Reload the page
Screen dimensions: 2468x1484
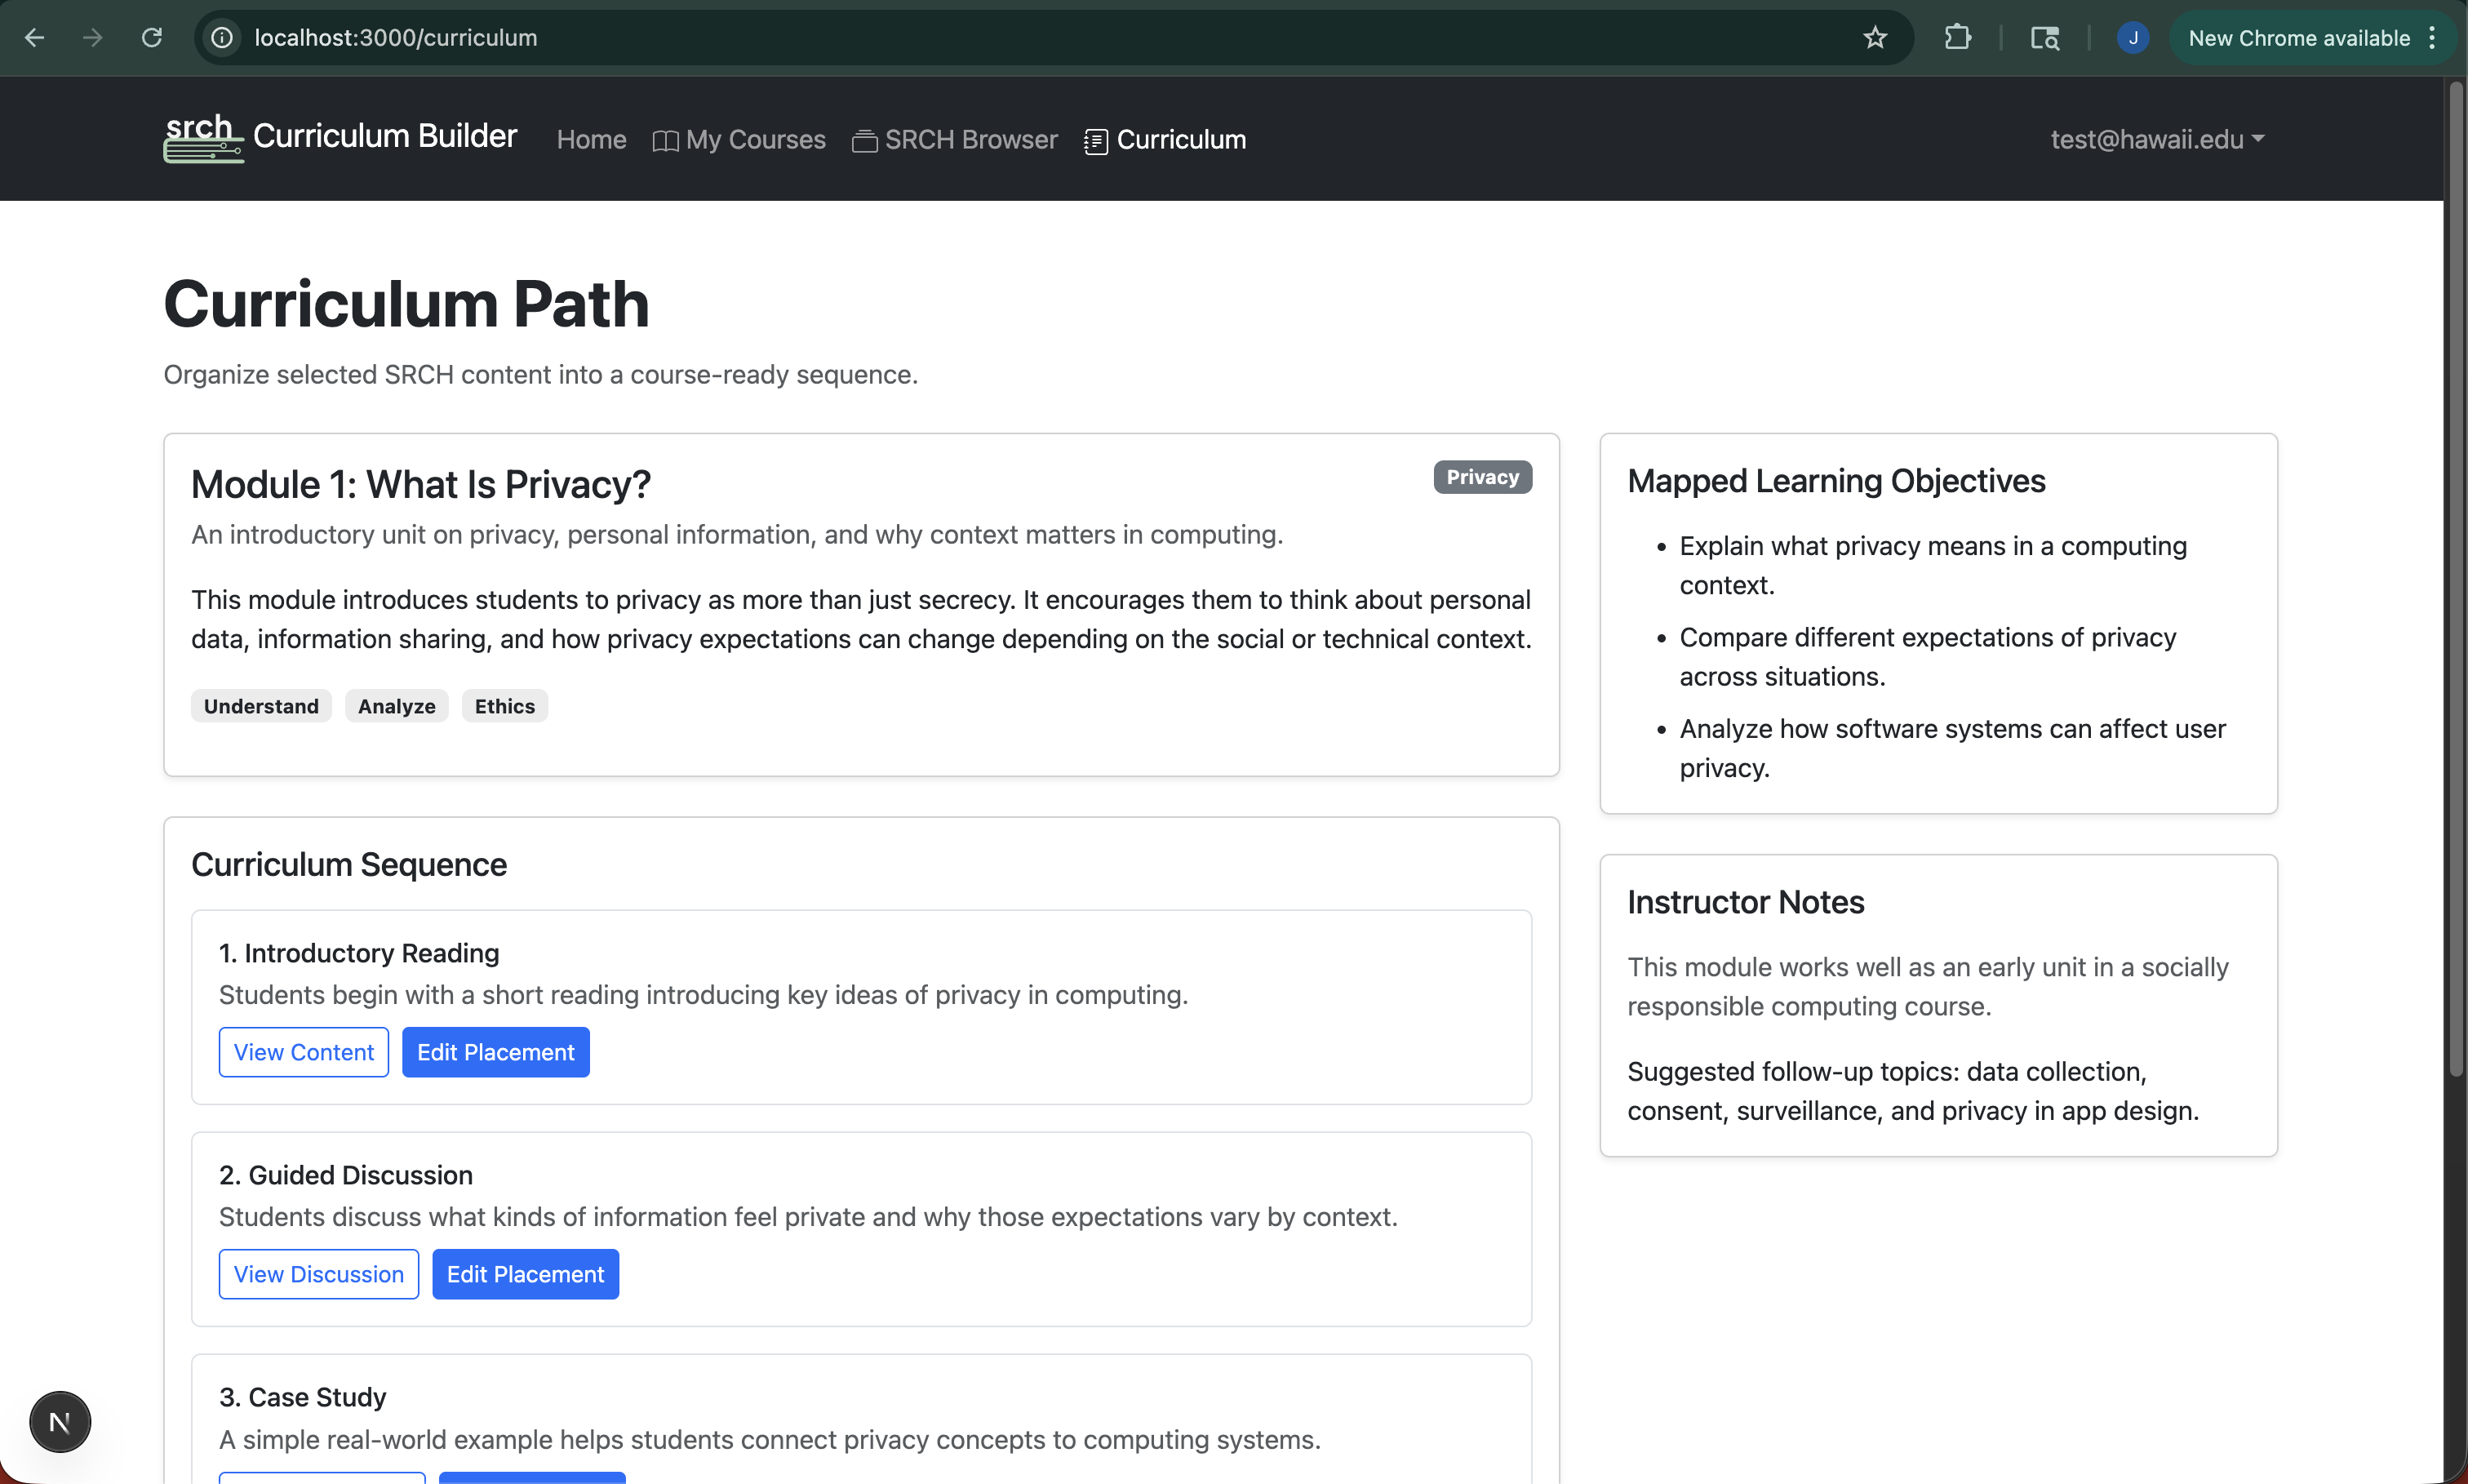pyautogui.click(x=152, y=38)
